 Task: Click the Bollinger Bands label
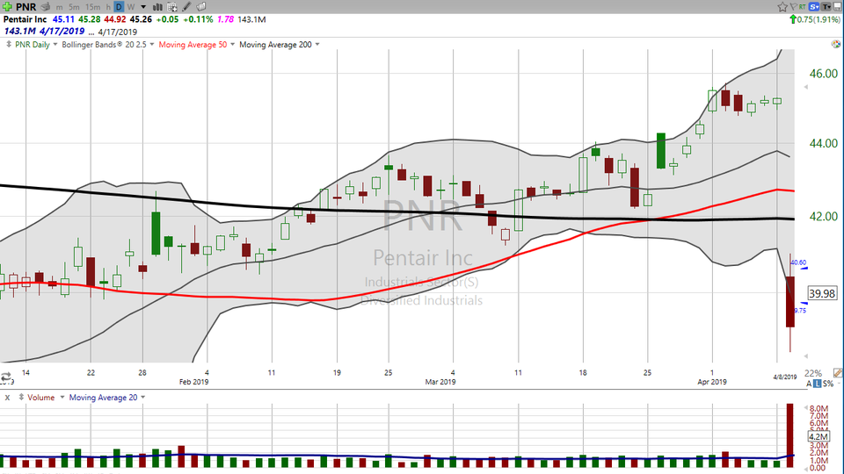(104, 45)
